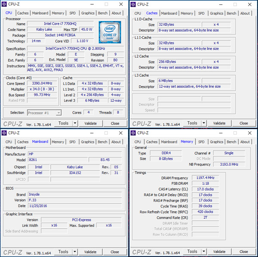Click the Core VID value 1.110 V
This screenshot has height=257, width=258.
click(x=82, y=41)
